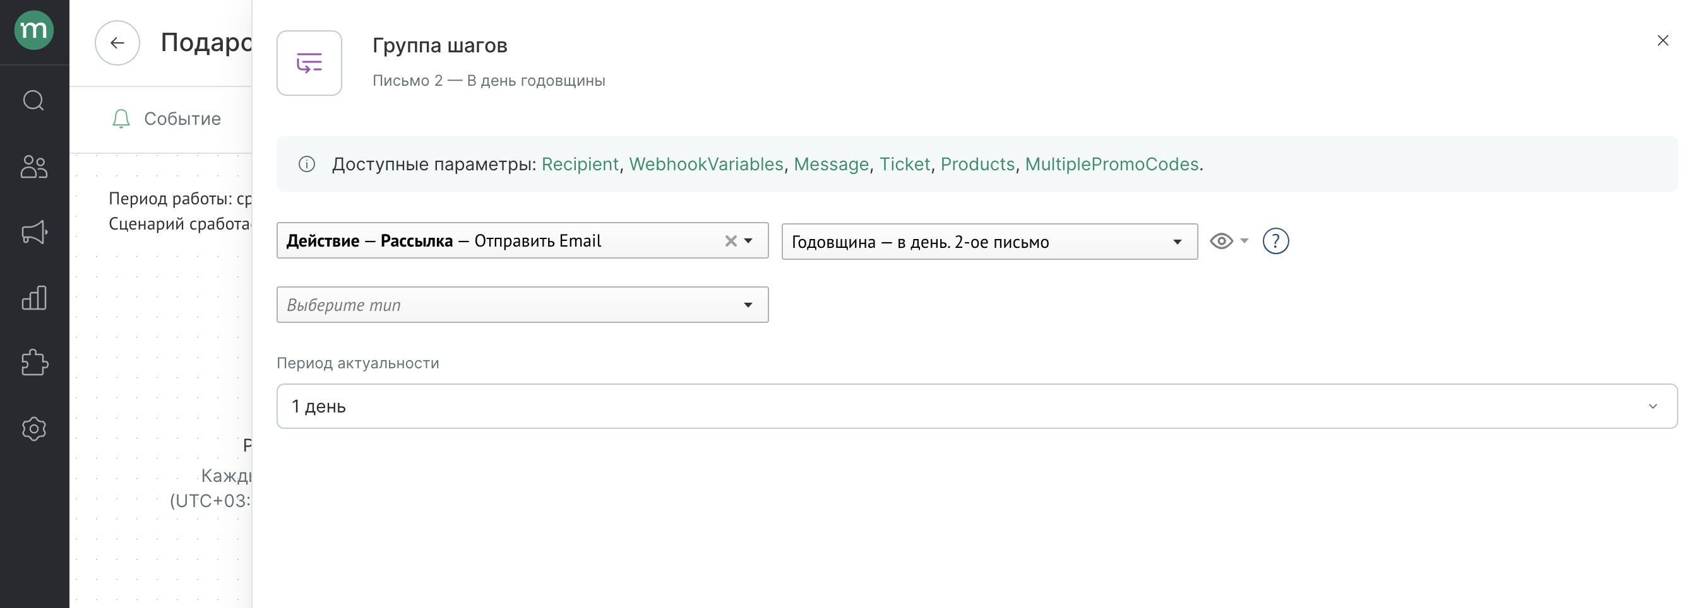Clear the Отправить Email action selection
1701x608 pixels.
coord(731,241)
